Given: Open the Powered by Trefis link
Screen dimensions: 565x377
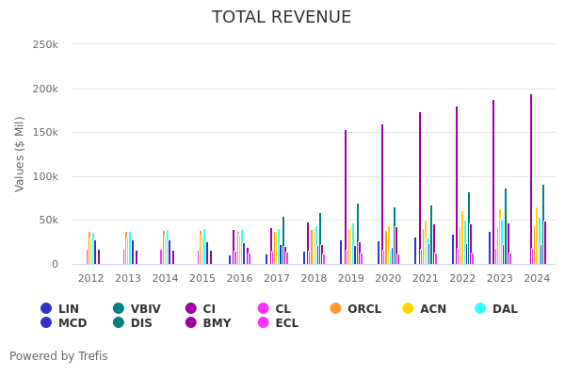Looking at the screenshot, I should [x=58, y=356].
